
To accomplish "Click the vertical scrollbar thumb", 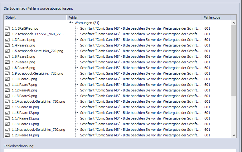I will (x=234, y=60).
